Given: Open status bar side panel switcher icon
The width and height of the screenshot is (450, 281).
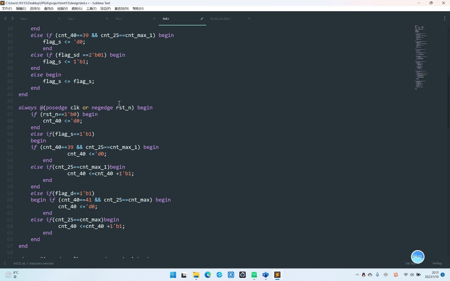Looking at the screenshot, I should (x=5, y=263).
